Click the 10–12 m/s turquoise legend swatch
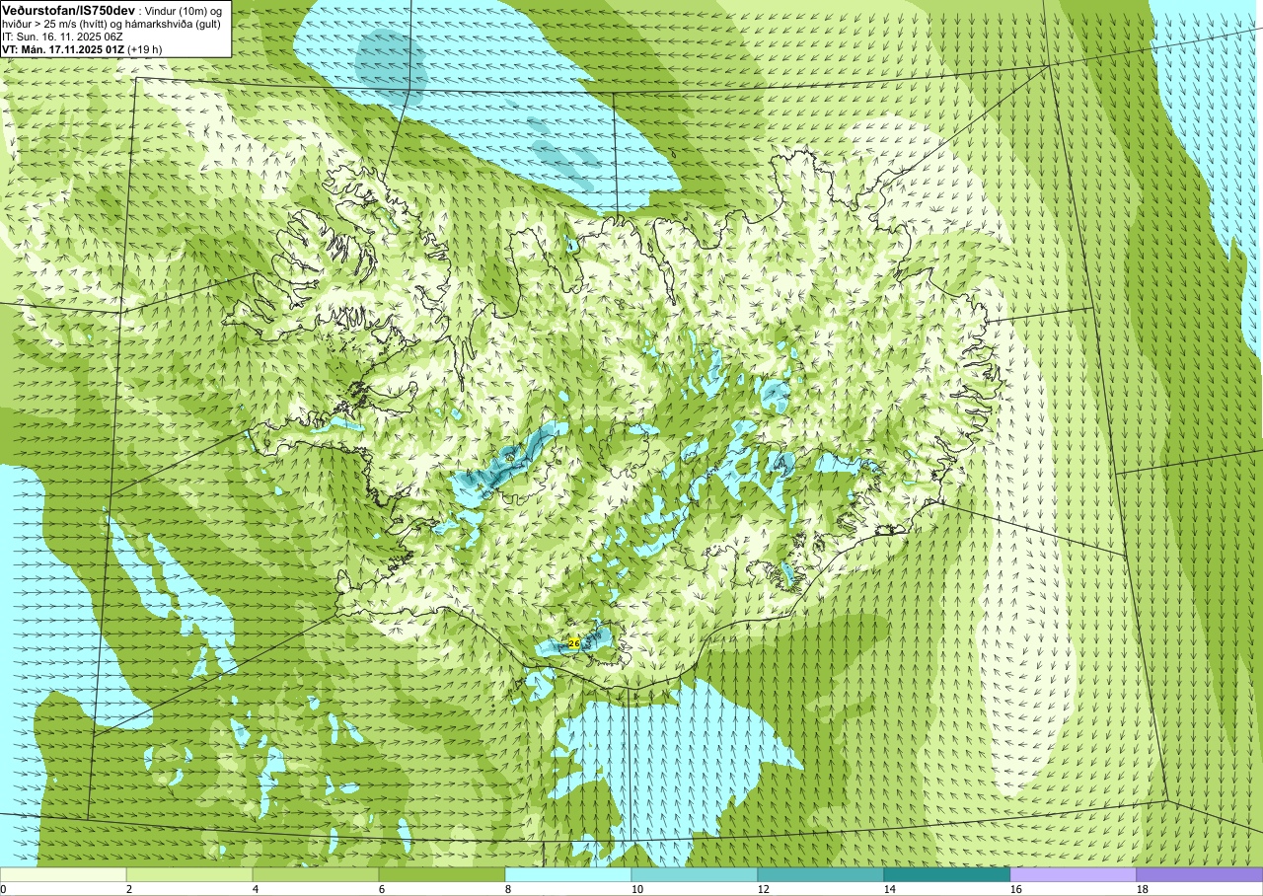 [695, 874]
